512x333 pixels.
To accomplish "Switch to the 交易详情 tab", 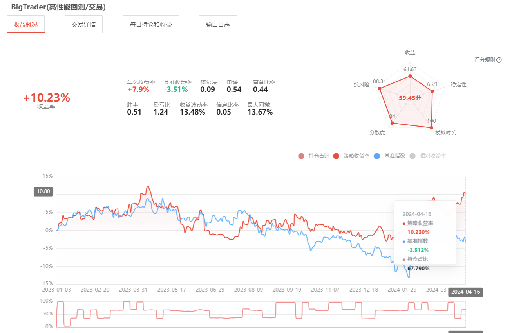I will pyautogui.click(x=83, y=24).
